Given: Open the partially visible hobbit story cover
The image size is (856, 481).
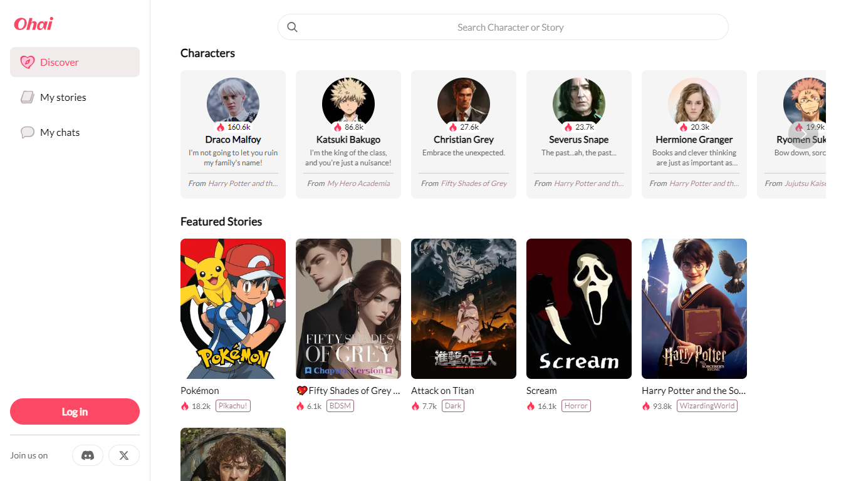Looking at the screenshot, I should pos(233,454).
